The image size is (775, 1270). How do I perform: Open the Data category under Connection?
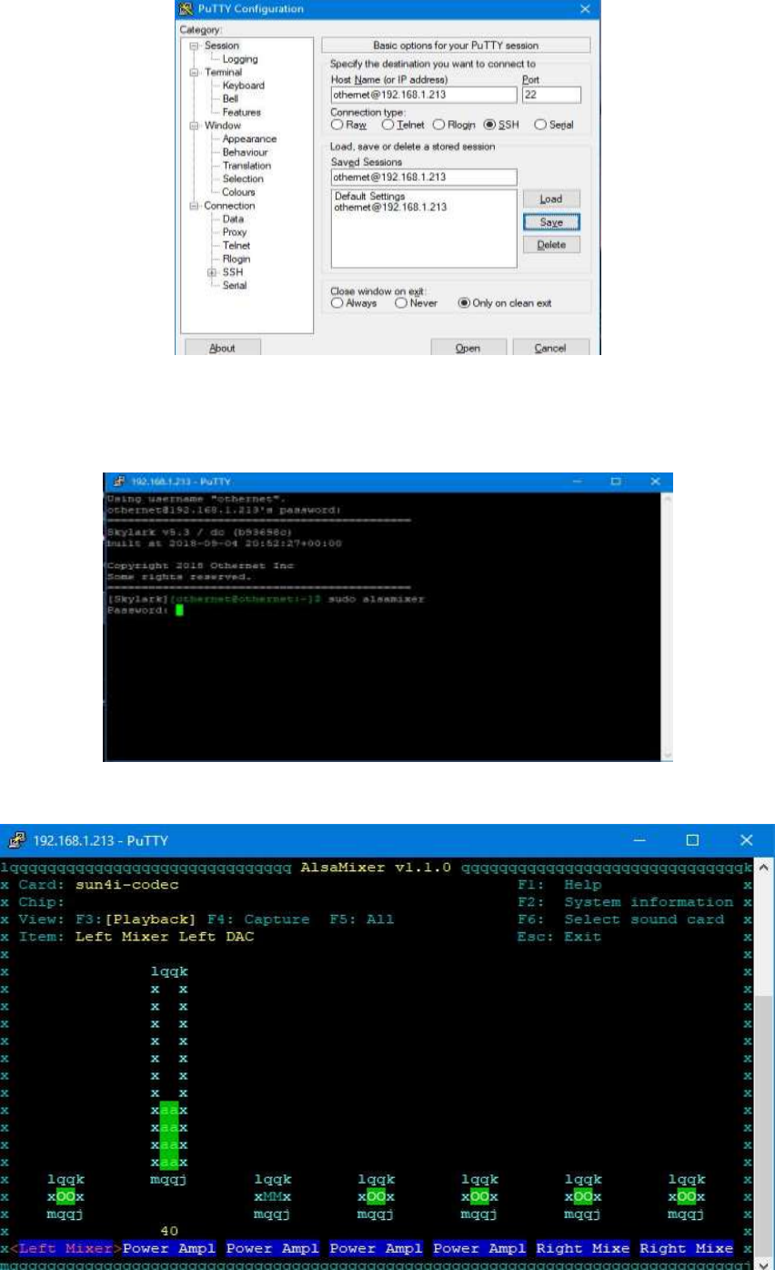[x=233, y=219]
